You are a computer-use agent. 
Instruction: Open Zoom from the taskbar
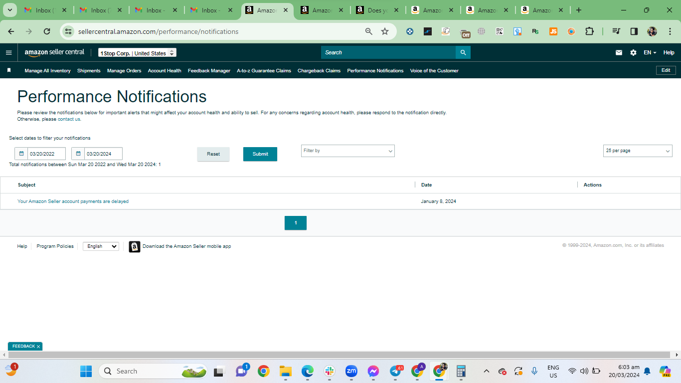pos(351,371)
